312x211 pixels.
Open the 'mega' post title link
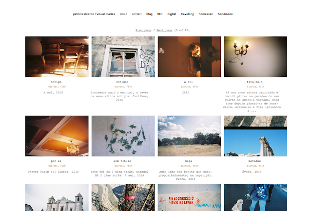[x=188, y=161]
